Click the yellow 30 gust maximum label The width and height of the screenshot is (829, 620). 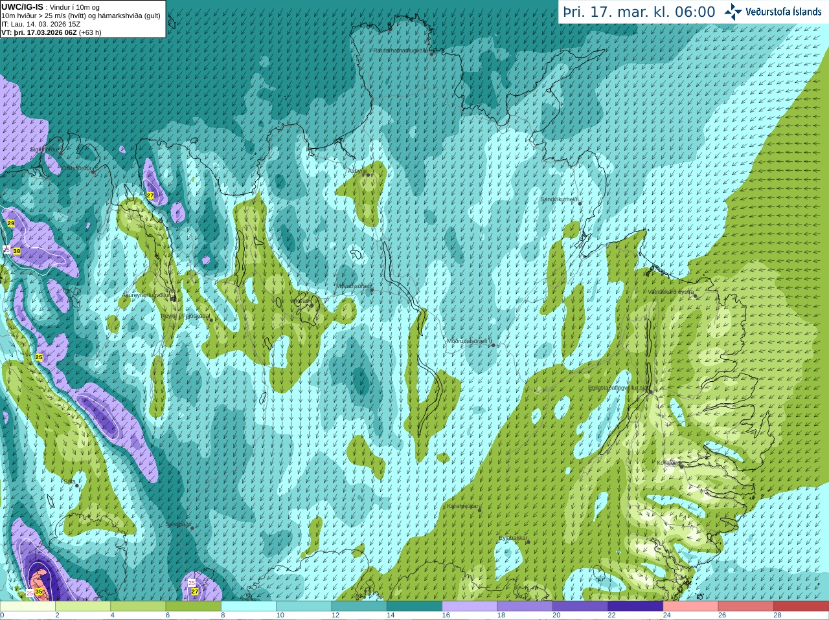point(17,250)
